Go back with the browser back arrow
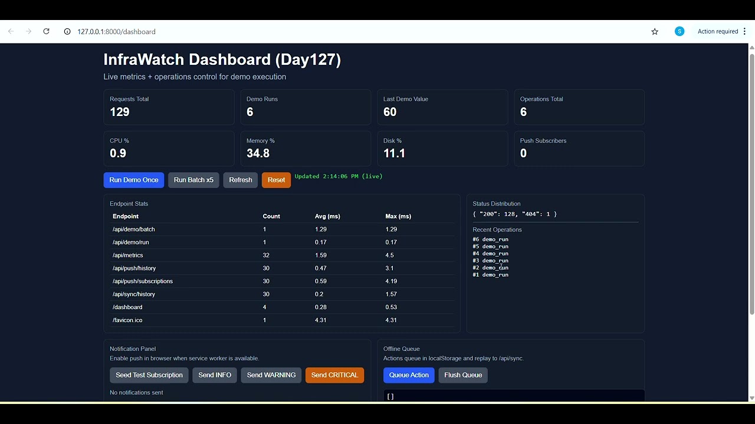 tap(11, 31)
